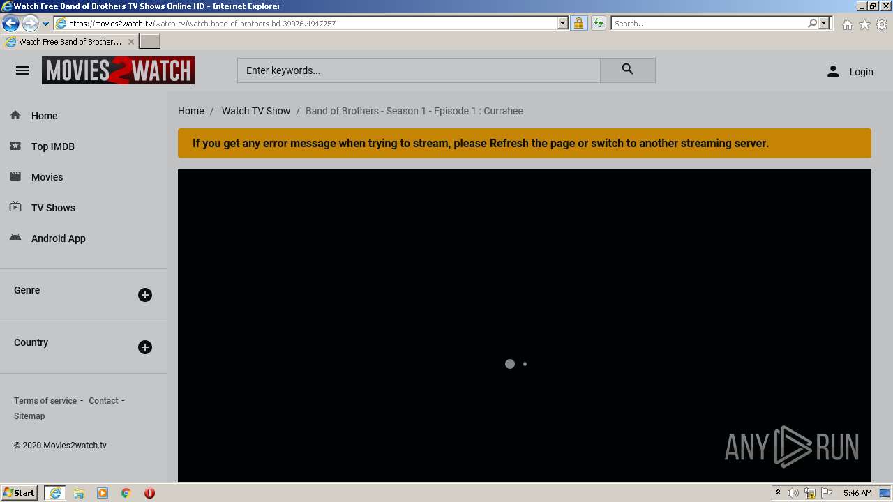Open the recent pages dropdown arrow
893x502 pixels.
45,23
